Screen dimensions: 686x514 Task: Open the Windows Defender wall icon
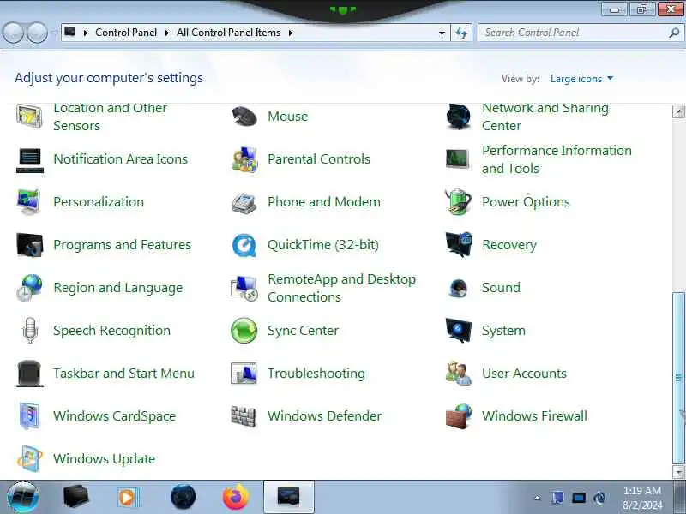[x=244, y=416]
